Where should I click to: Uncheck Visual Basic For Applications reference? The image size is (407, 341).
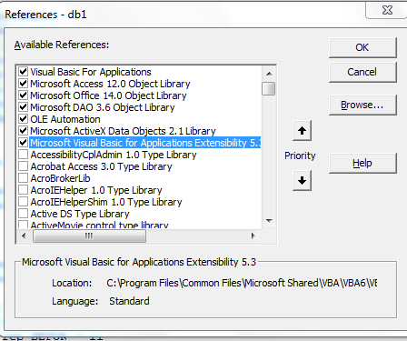point(23,72)
